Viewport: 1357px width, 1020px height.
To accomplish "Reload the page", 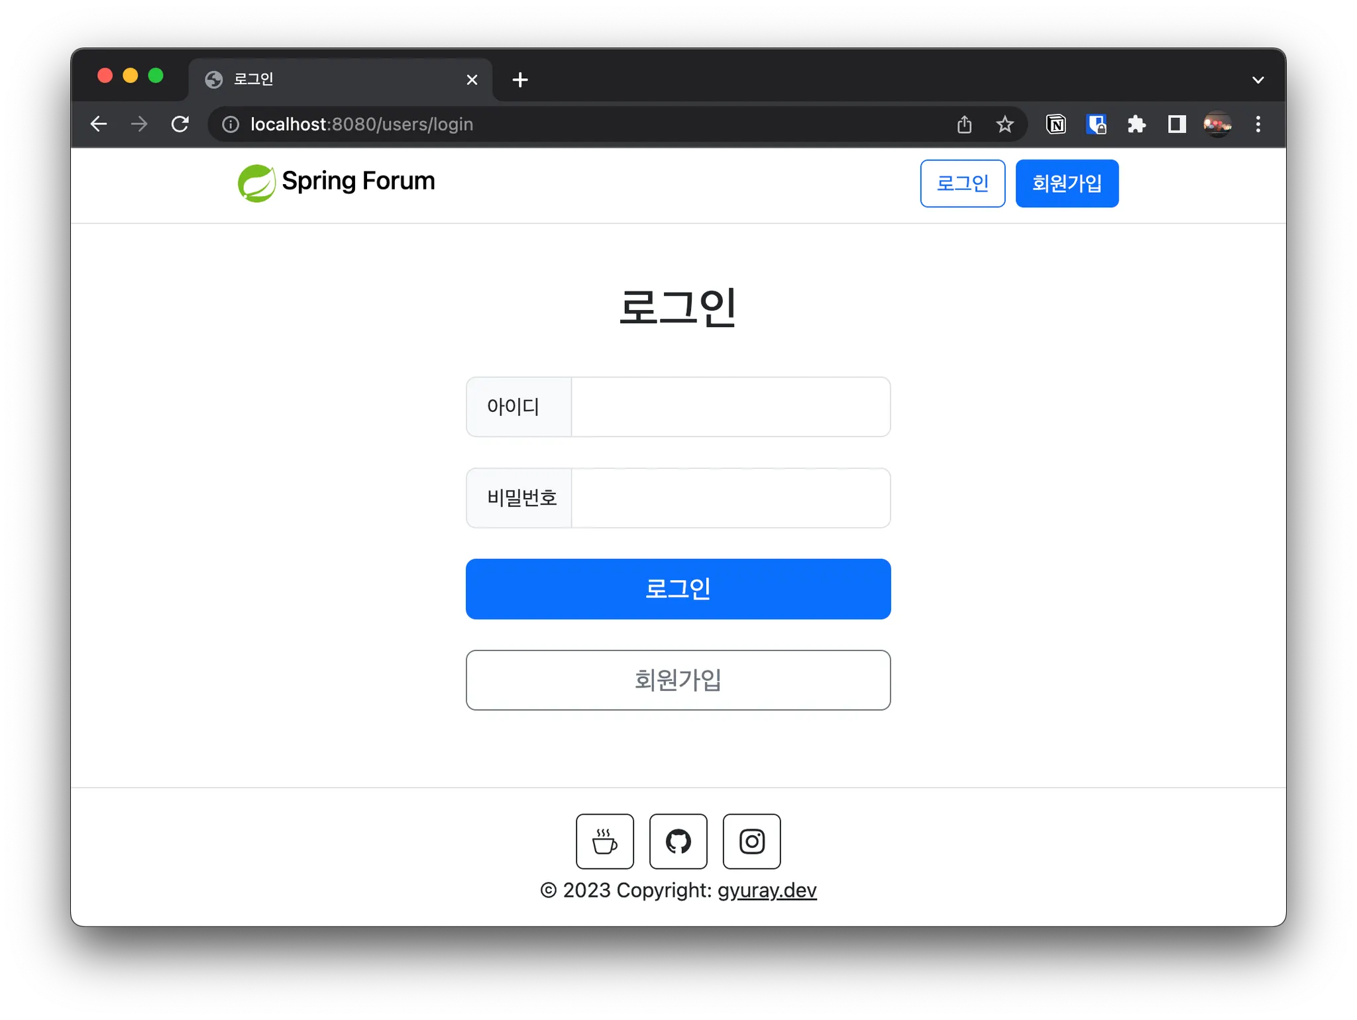I will coord(180,125).
